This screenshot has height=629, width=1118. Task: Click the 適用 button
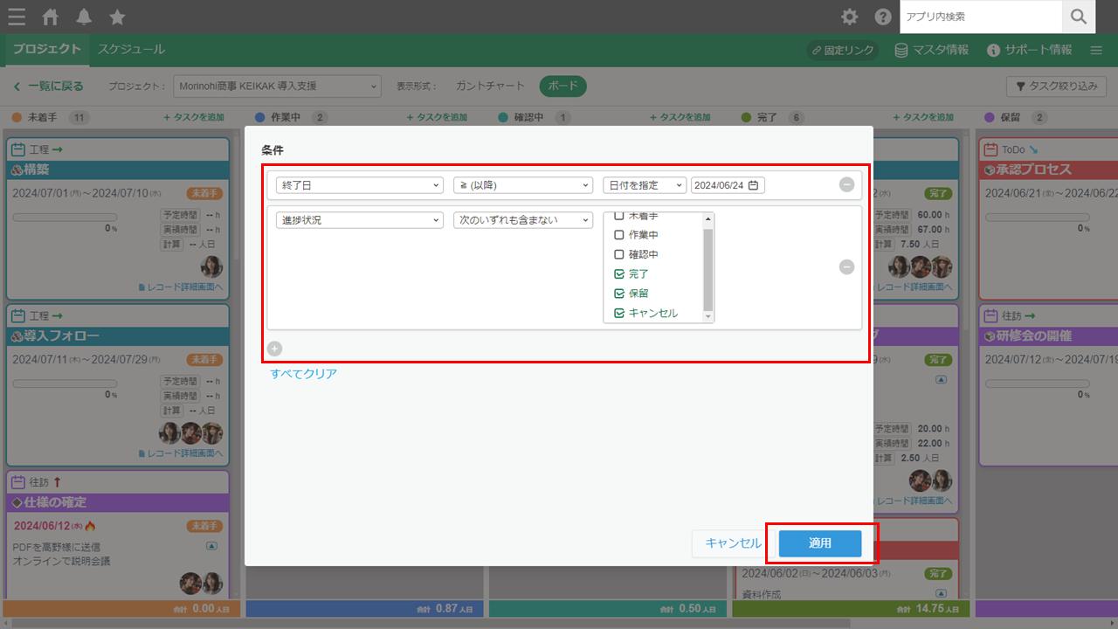point(820,543)
